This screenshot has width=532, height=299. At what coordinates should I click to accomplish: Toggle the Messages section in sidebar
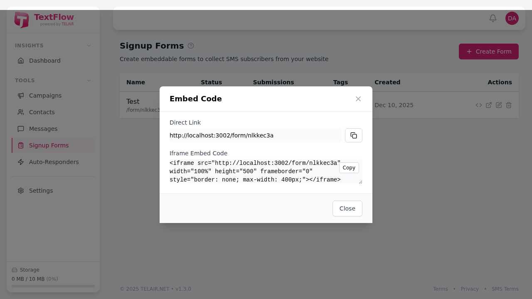click(43, 129)
